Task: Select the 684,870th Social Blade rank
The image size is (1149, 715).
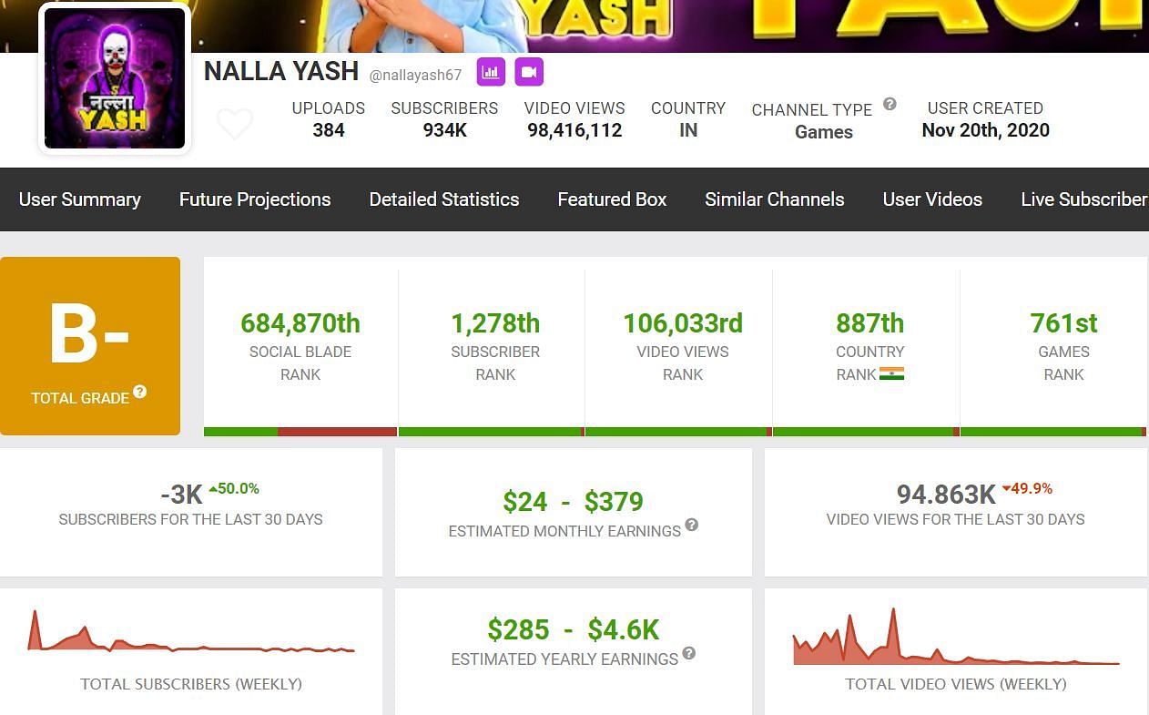Action: (x=300, y=323)
